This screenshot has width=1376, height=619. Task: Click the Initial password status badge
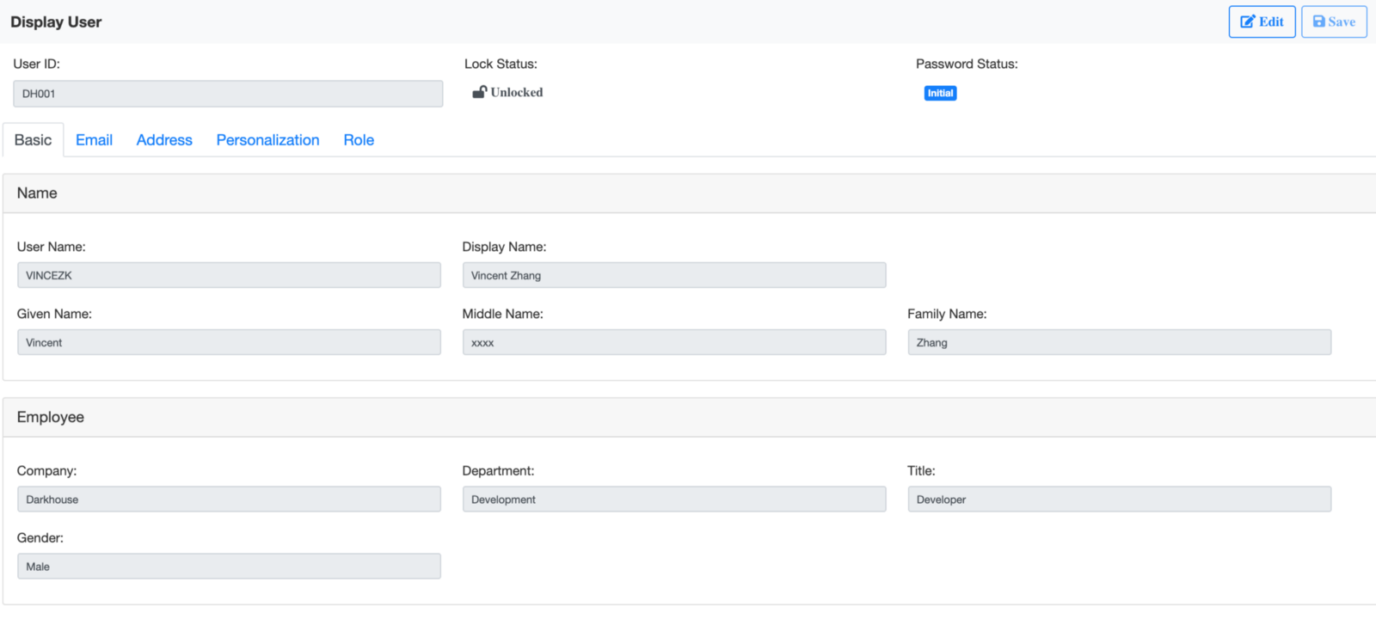[940, 93]
